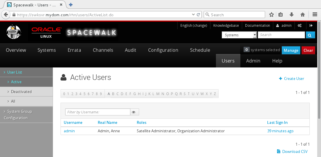Click the URL history dropdown arrow
Viewport: 321px width, 157px height.
193,15
